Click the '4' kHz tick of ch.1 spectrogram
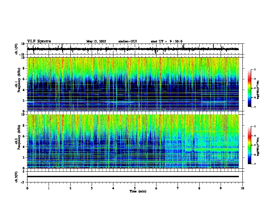Viewport: 273px width, 211px height. (x=24, y=90)
